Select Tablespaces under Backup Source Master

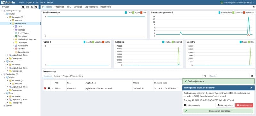click(x=17, y=58)
